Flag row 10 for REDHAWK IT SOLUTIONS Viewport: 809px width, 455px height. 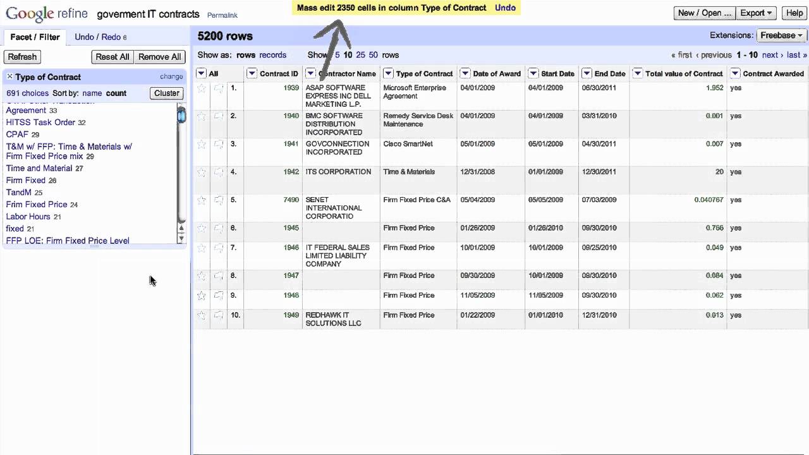[x=219, y=315]
